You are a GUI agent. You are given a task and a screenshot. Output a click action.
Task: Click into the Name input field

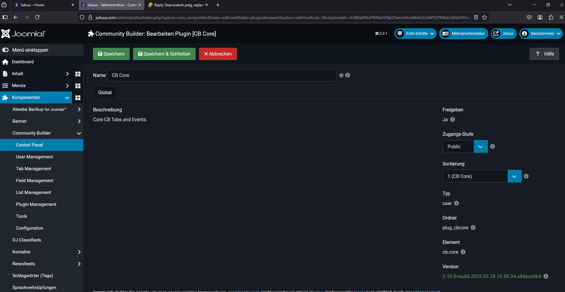tap(221, 75)
